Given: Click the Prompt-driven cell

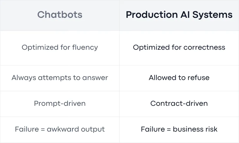Looking at the screenshot, I should click(60, 104).
